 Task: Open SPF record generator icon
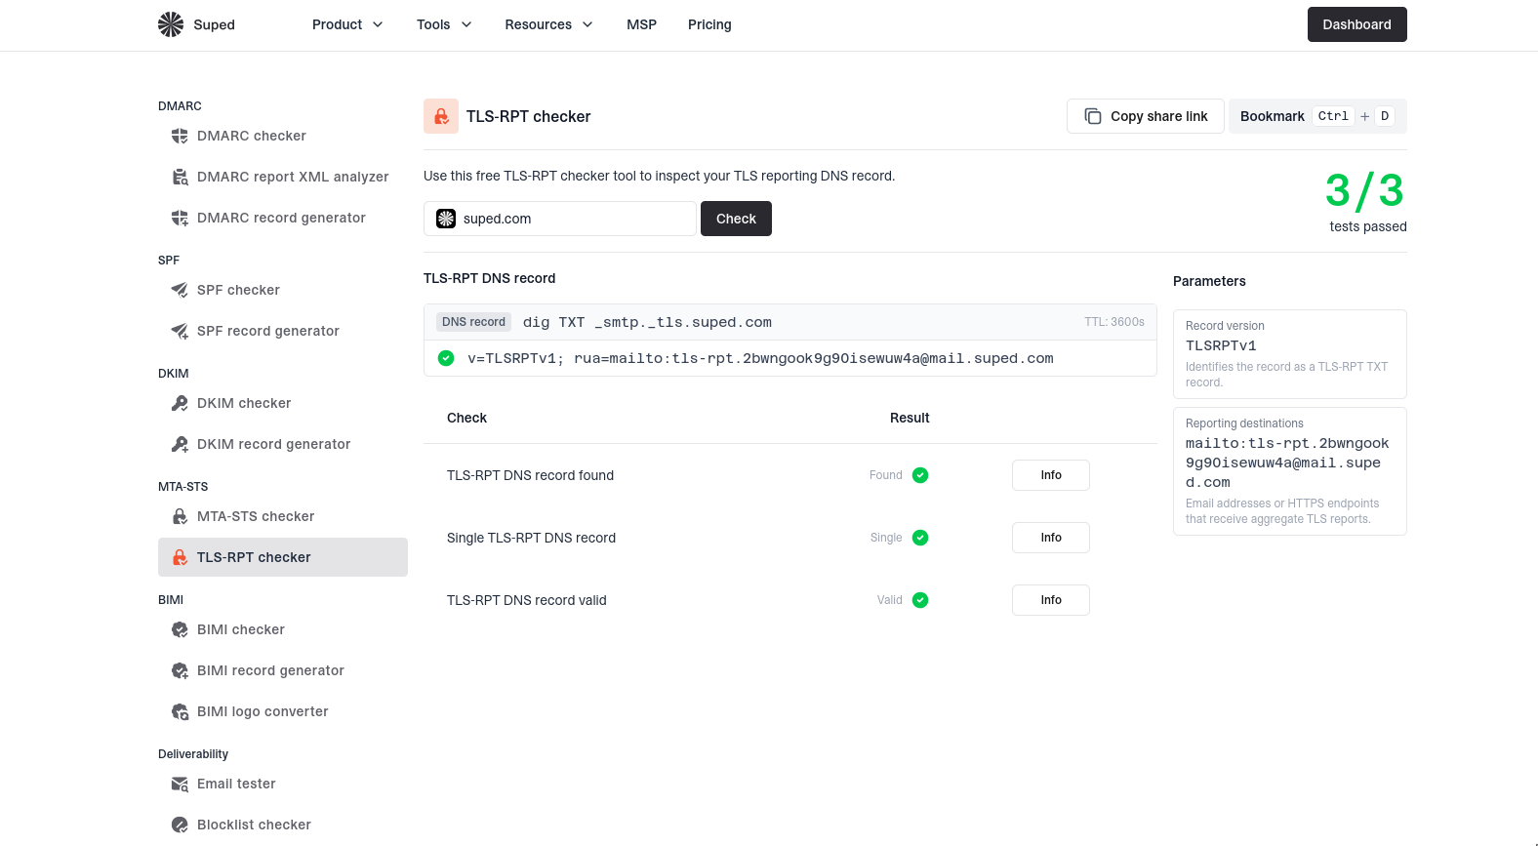pyautogui.click(x=180, y=331)
